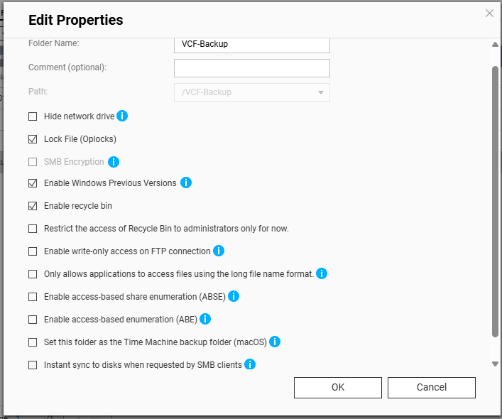
Task: Click the Cancel button
Action: coord(432,387)
